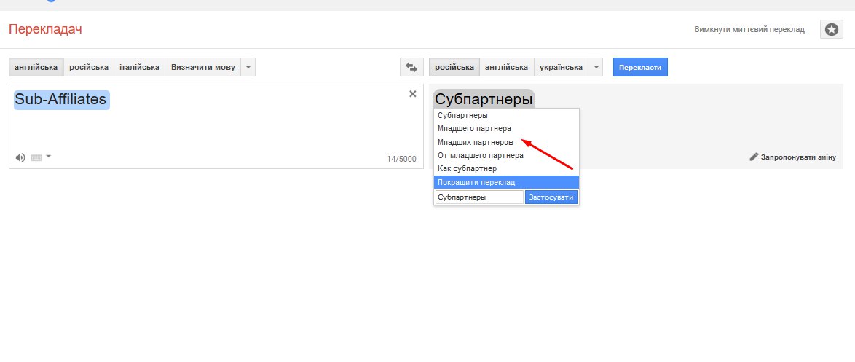Screen dimensions: 855x362
Task: Open more target languages dropdown arrow
Action: 596,68
